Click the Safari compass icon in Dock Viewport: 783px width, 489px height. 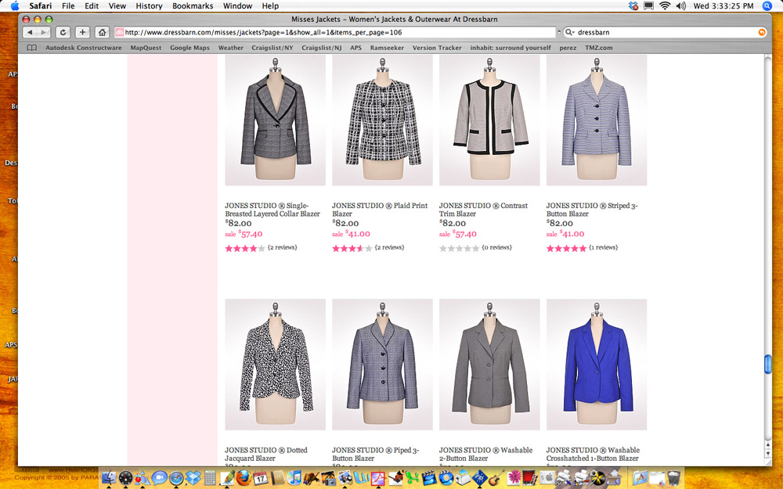click(x=176, y=478)
